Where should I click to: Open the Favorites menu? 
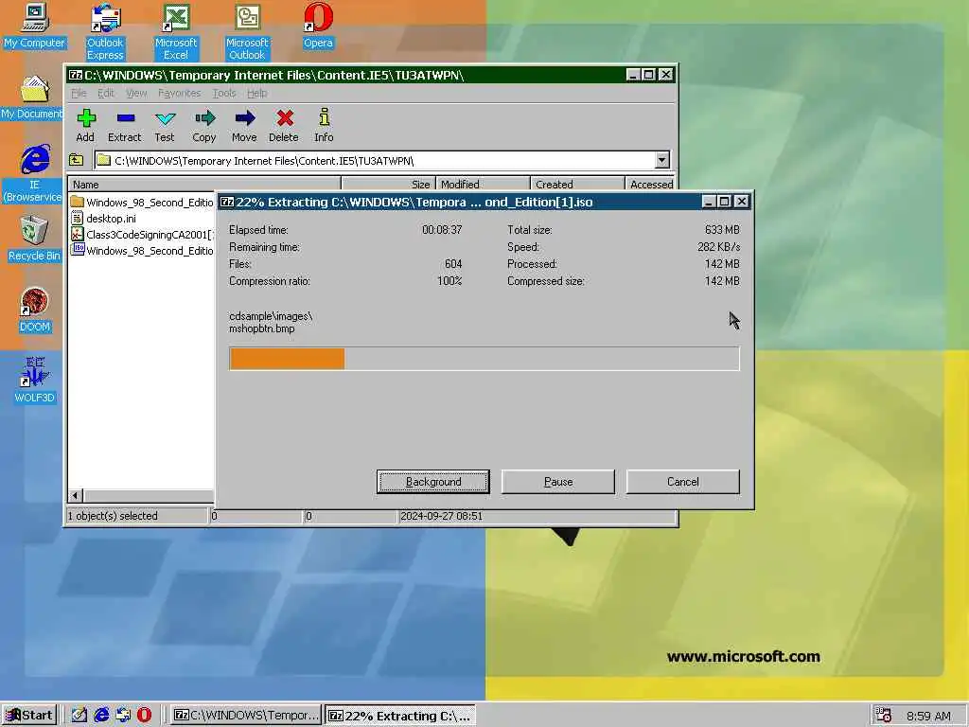click(x=179, y=93)
